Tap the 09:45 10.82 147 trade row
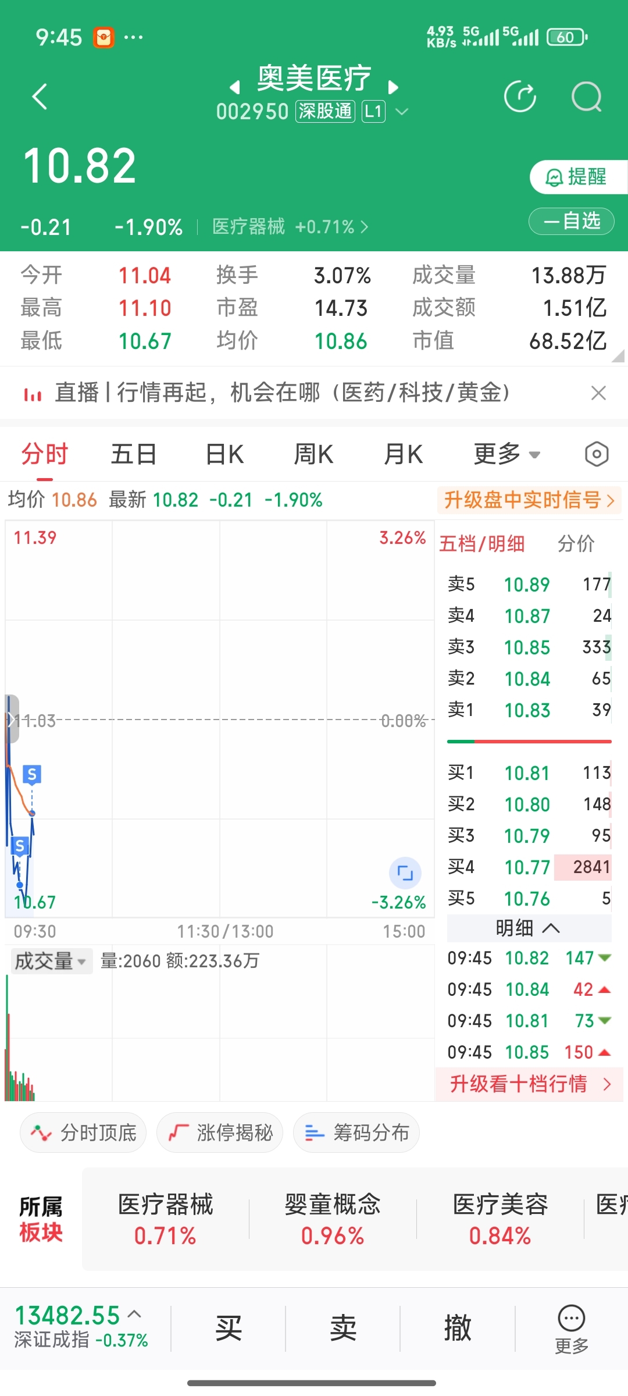This screenshot has height=1396, width=628. click(x=529, y=958)
